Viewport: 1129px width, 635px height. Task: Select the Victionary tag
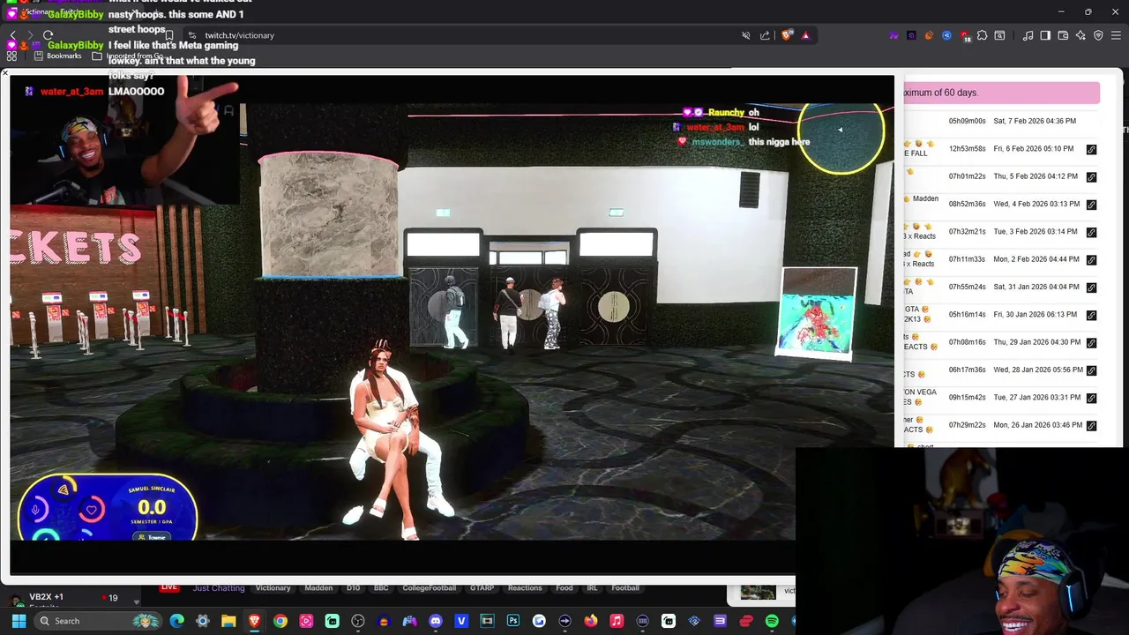pos(273,588)
